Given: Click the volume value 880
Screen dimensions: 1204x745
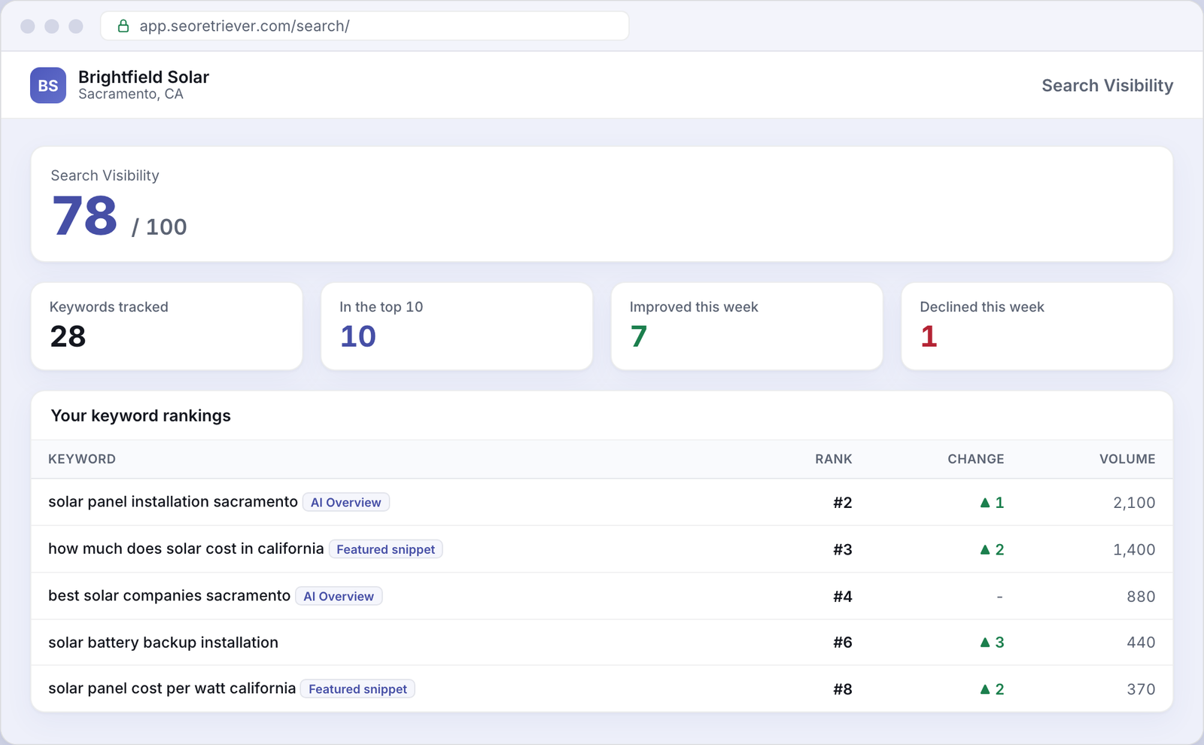Looking at the screenshot, I should tap(1141, 597).
